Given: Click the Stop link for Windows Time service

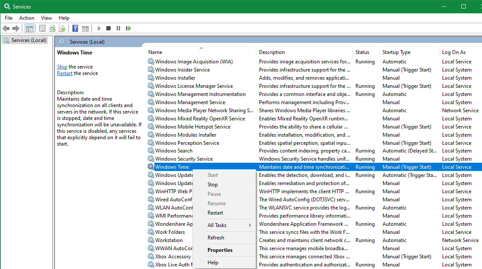Looking at the screenshot, I should click(x=62, y=66).
